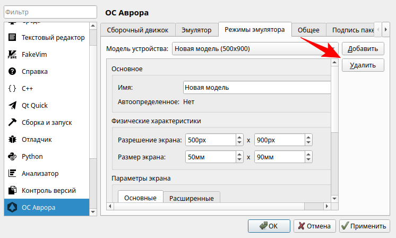Image resolution: width=396 pixels, height=238 pixels.
Task: Increase the 50мм screen size width
Action: point(239,154)
